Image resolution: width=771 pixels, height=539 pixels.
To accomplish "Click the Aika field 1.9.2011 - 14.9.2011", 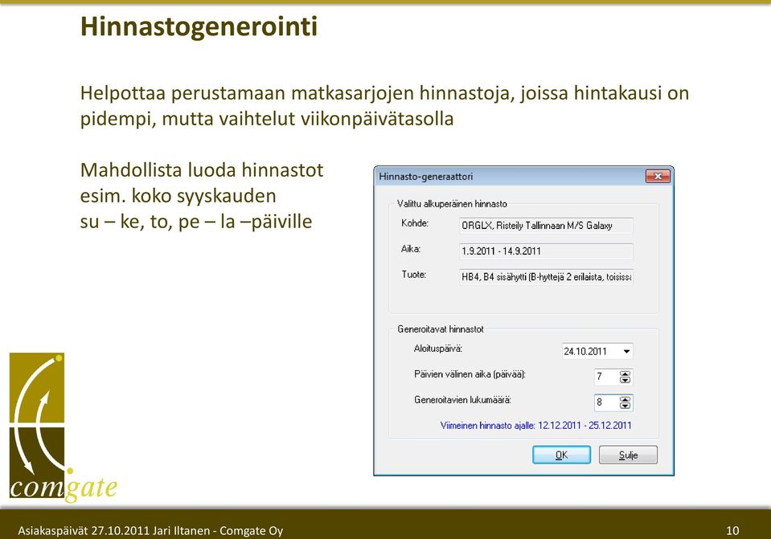I will pyautogui.click(x=546, y=251).
